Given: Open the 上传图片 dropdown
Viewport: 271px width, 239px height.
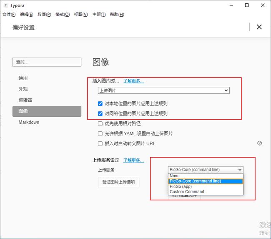Looking at the screenshot, I should 164,91.
